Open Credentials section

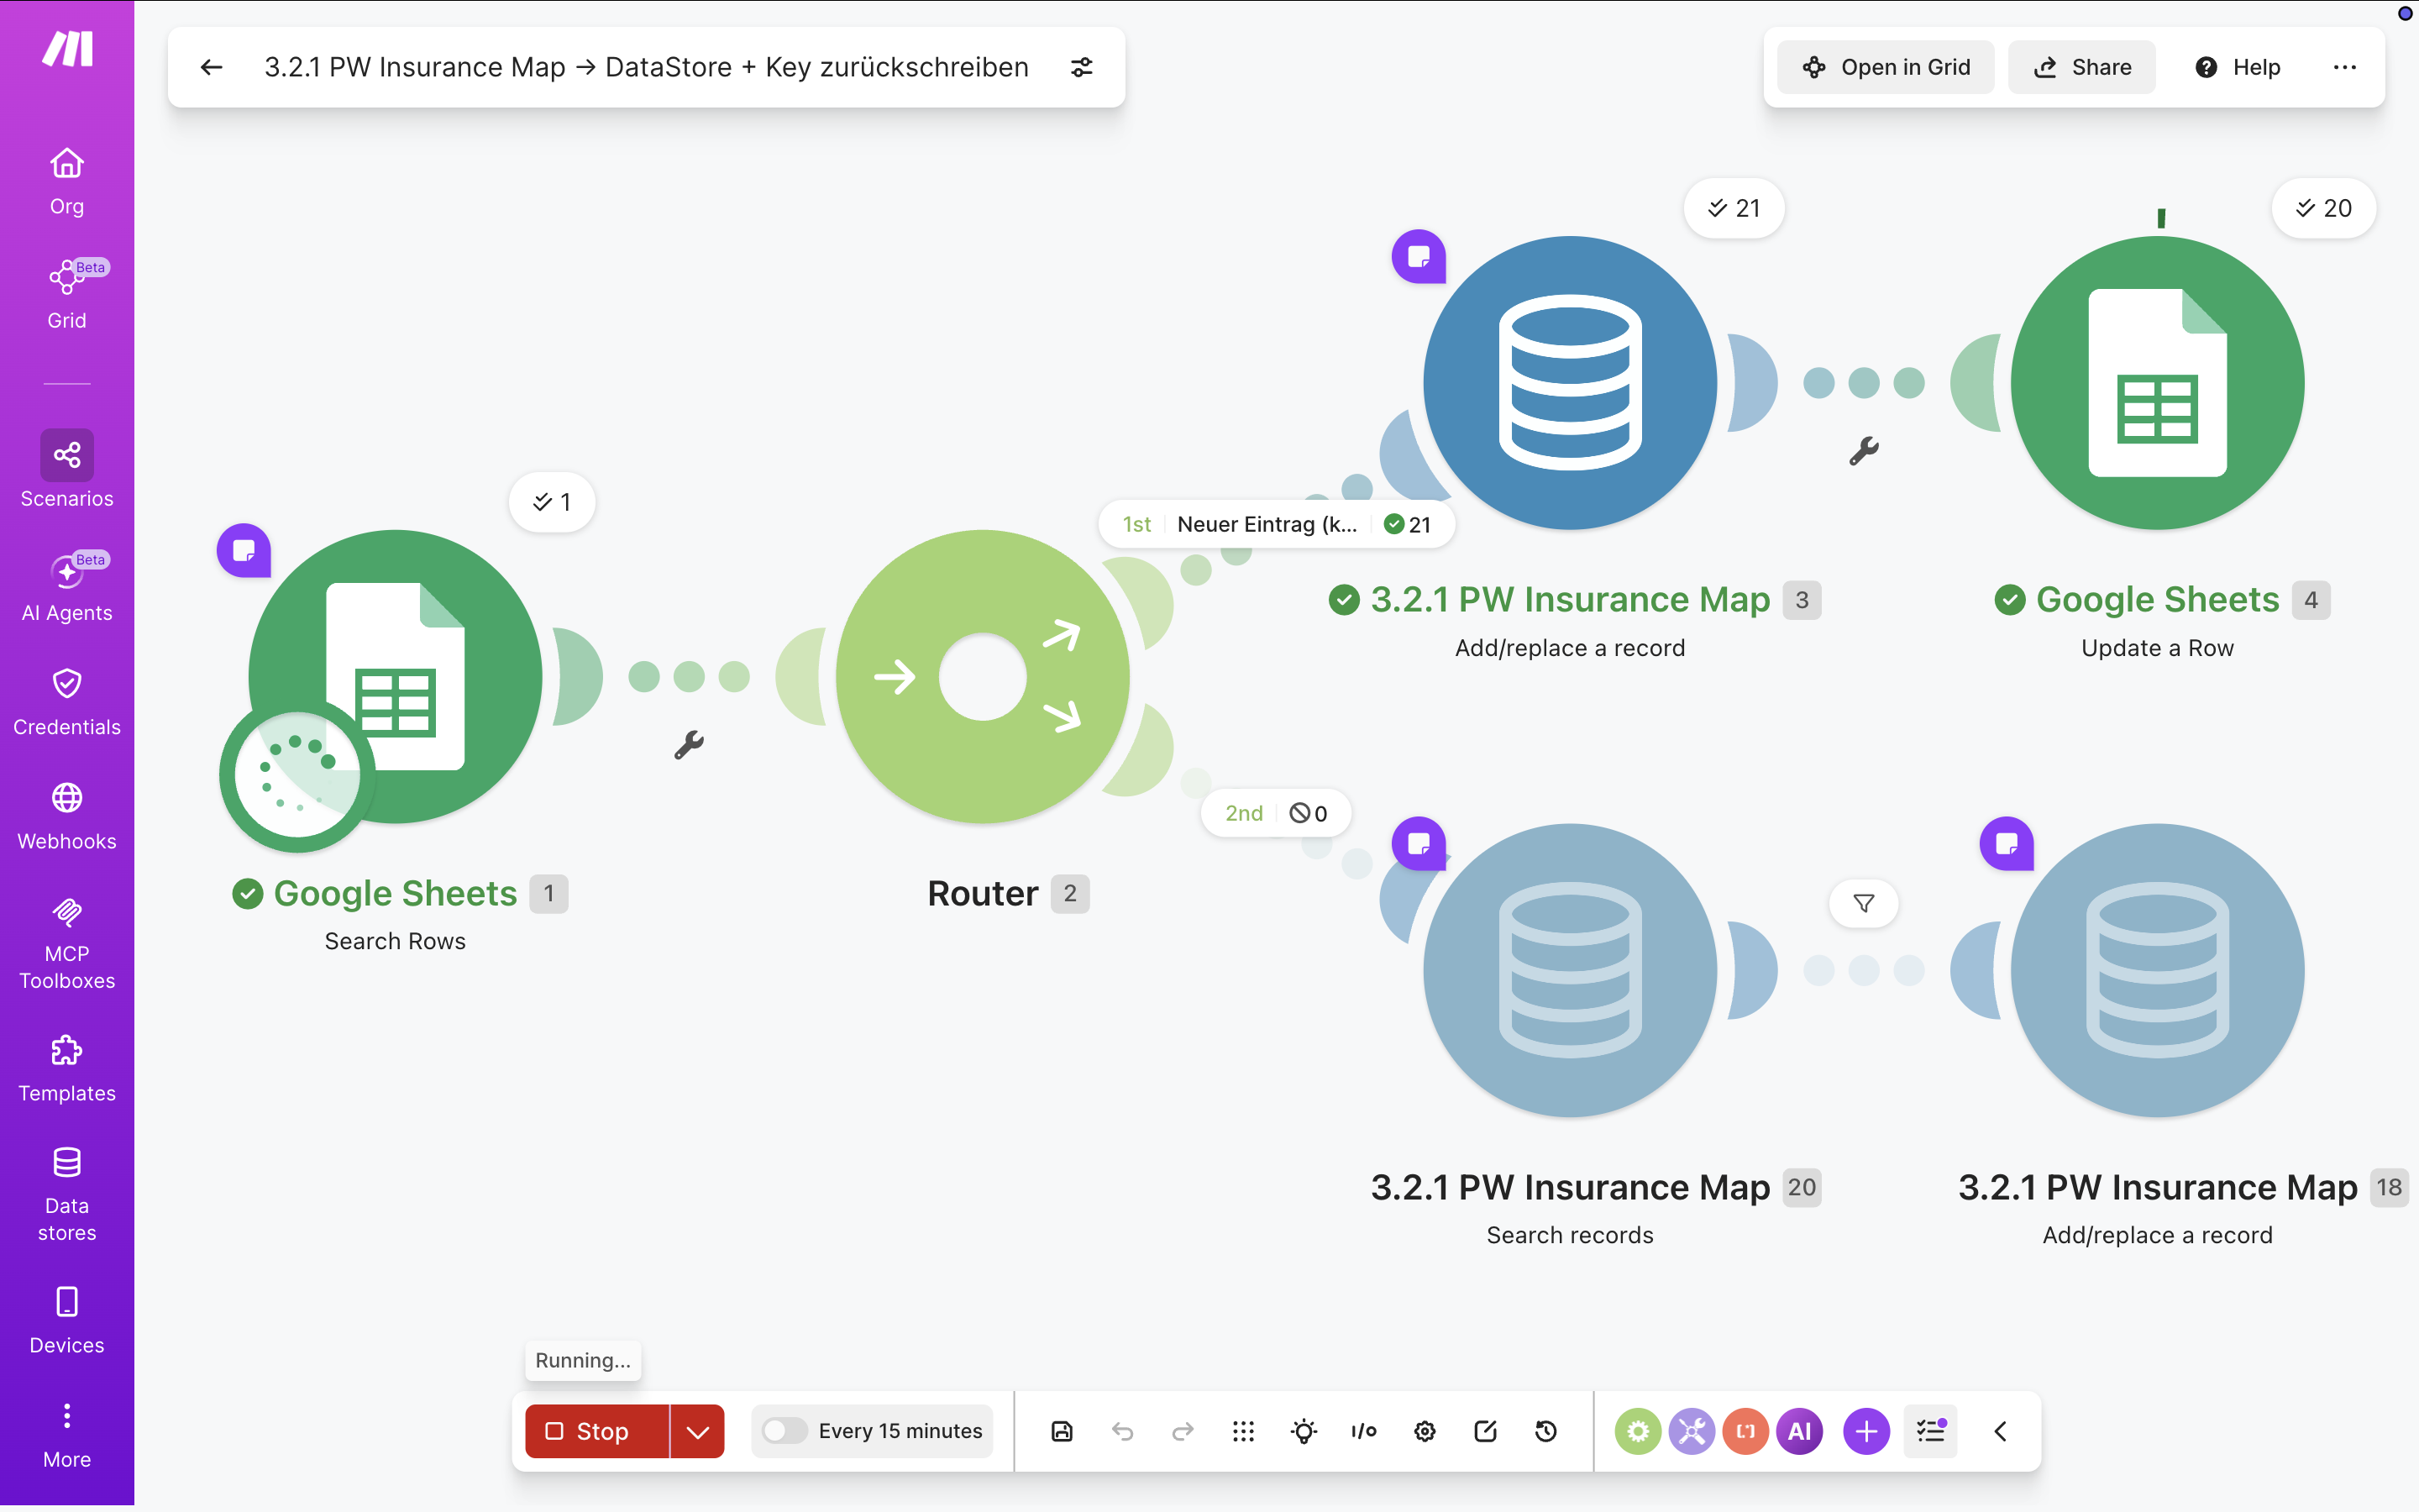click(67, 701)
